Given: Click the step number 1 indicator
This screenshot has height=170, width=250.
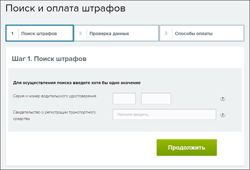Looking at the screenshot, I should (x=12, y=33).
